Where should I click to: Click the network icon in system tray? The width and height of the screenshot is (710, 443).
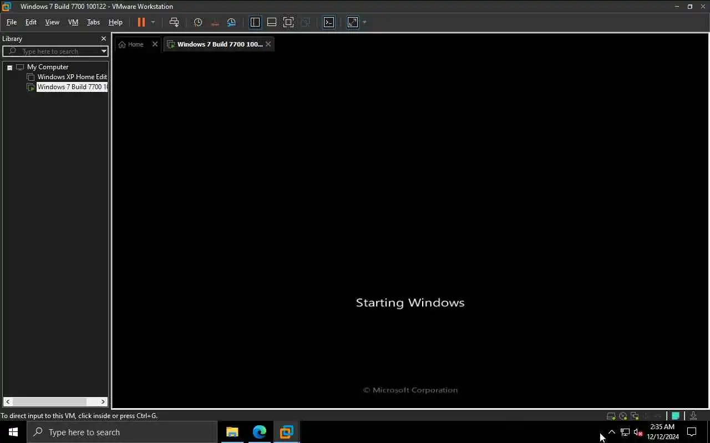point(625,432)
